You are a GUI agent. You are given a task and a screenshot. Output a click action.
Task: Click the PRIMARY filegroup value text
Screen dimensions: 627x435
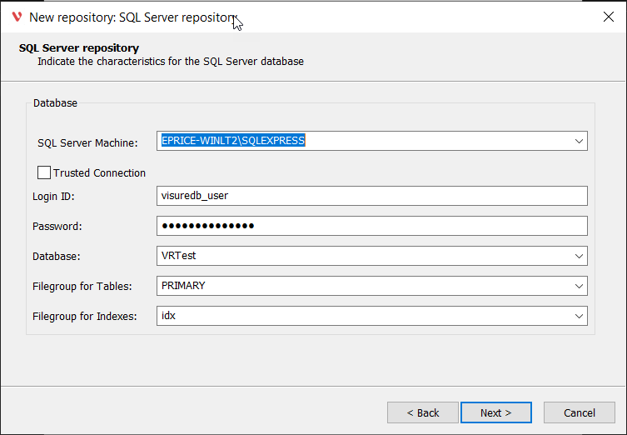click(x=183, y=286)
